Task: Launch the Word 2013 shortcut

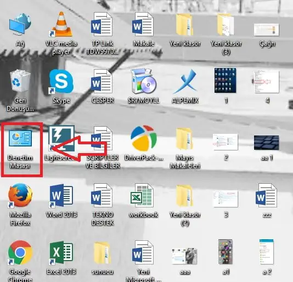Action: (61, 195)
